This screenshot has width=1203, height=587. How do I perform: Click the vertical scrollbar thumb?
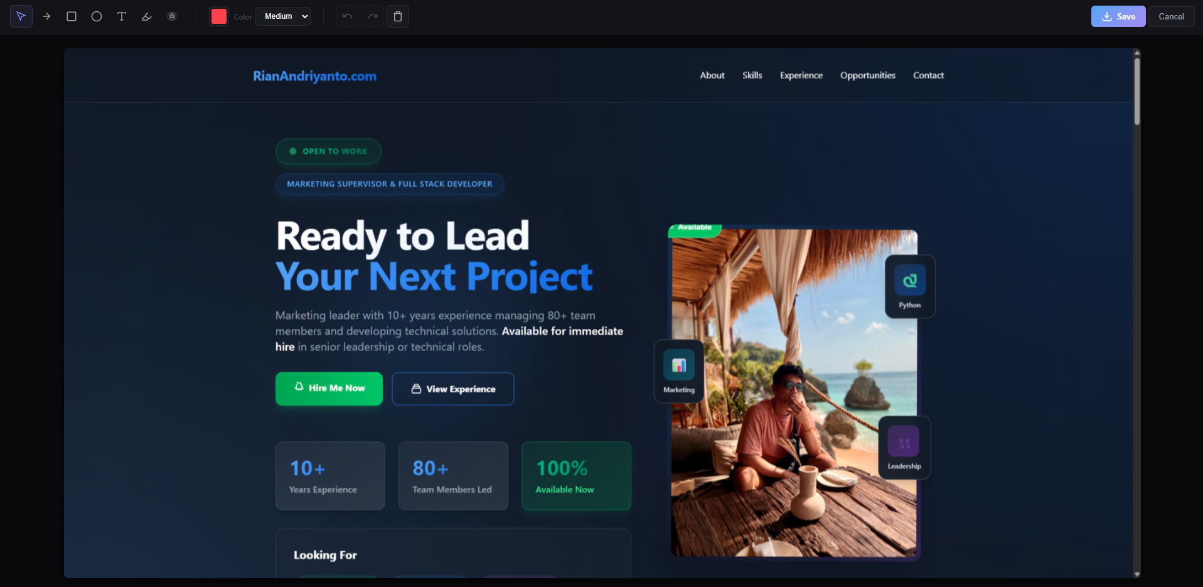pos(1136,91)
